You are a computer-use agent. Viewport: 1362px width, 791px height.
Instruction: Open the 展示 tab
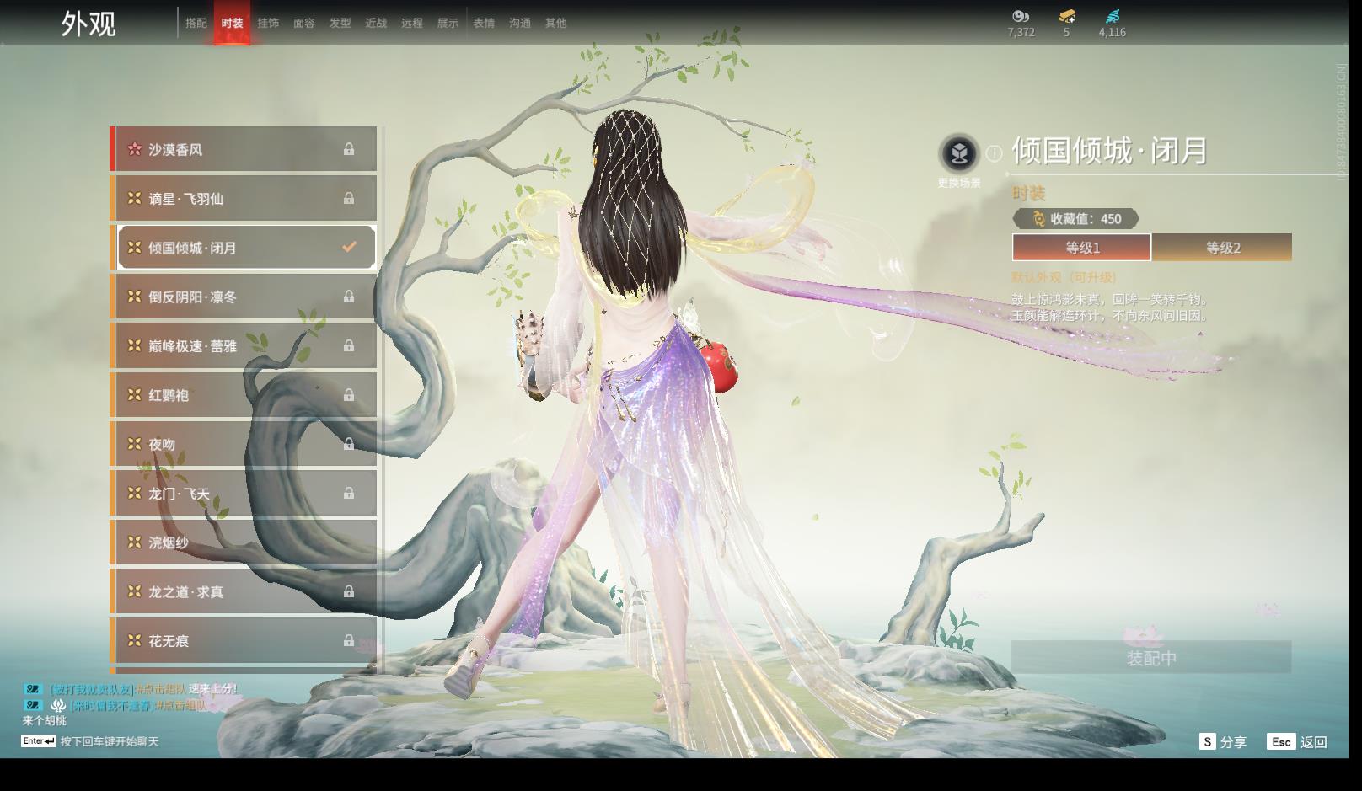448,23
